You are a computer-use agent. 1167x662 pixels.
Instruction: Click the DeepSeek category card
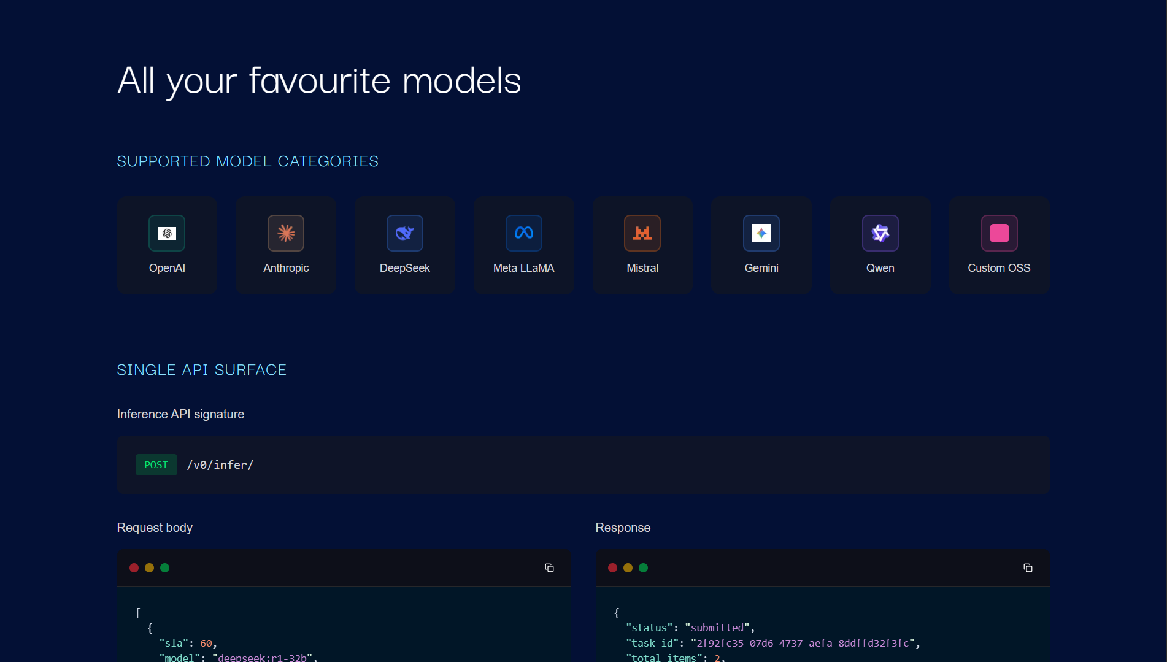coord(404,245)
